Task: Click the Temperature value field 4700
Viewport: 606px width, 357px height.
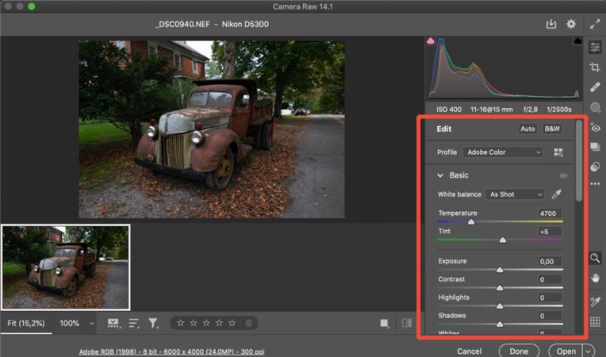Action: coord(550,213)
